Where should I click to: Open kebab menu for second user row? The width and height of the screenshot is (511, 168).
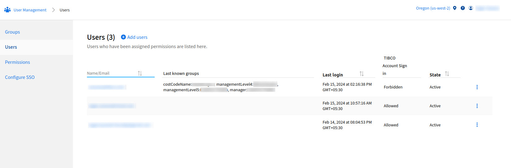pyautogui.click(x=477, y=106)
